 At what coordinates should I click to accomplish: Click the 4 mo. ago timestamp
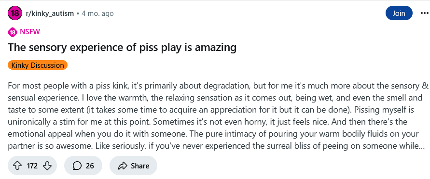[97, 13]
